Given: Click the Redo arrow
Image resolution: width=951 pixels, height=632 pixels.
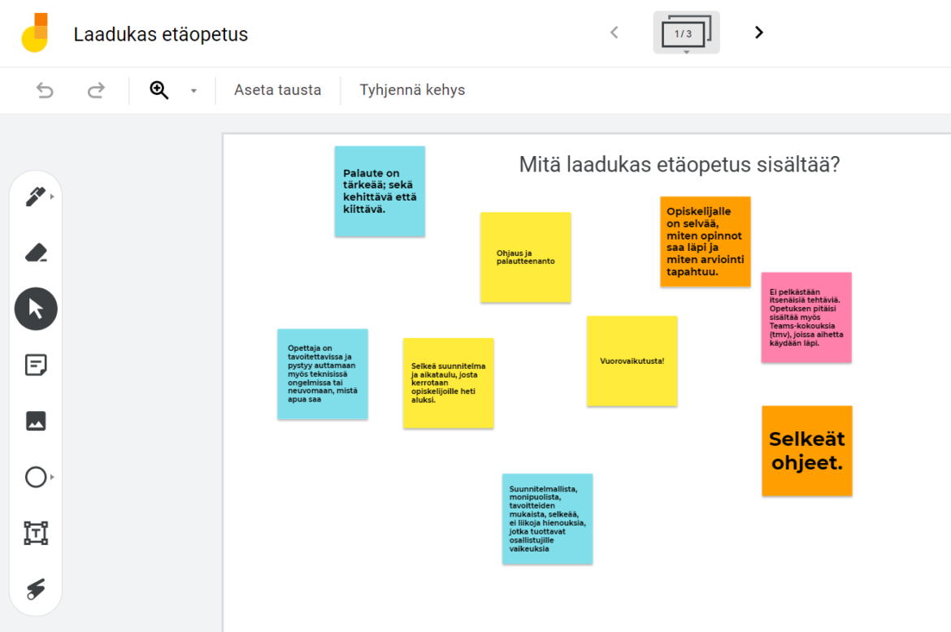Looking at the screenshot, I should (x=96, y=90).
